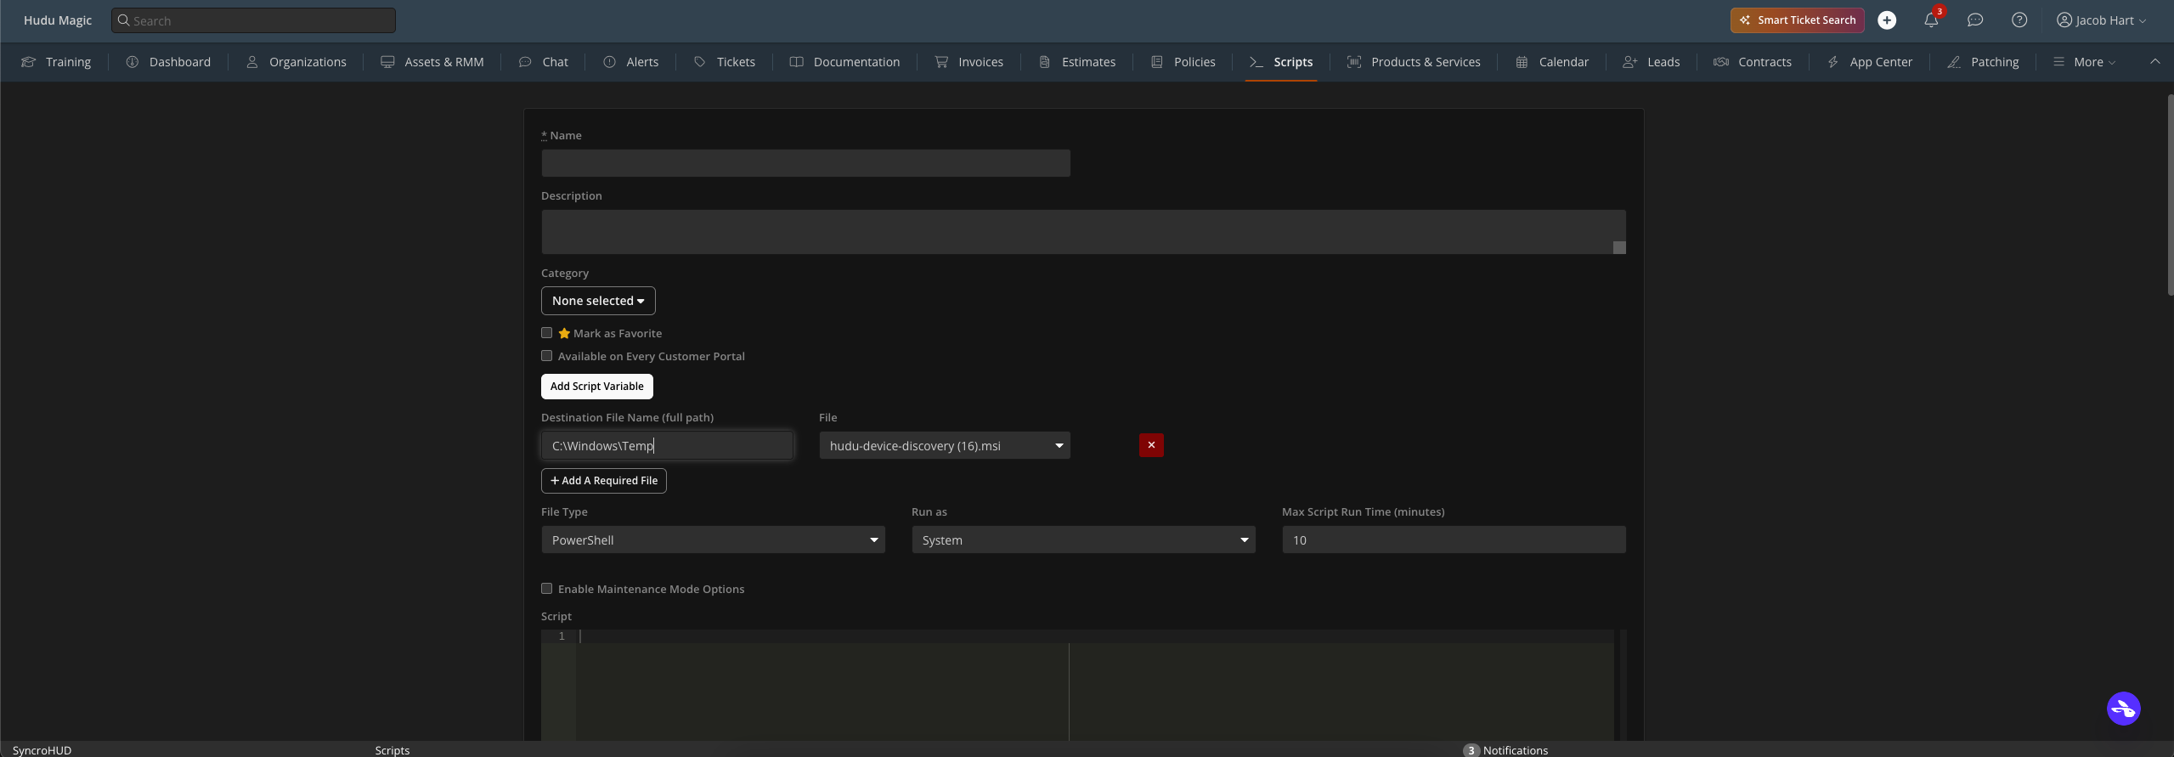Image resolution: width=2174 pixels, height=757 pixels.
Task: Click SyncroHUD in the bottom bar
Action: 42,750
